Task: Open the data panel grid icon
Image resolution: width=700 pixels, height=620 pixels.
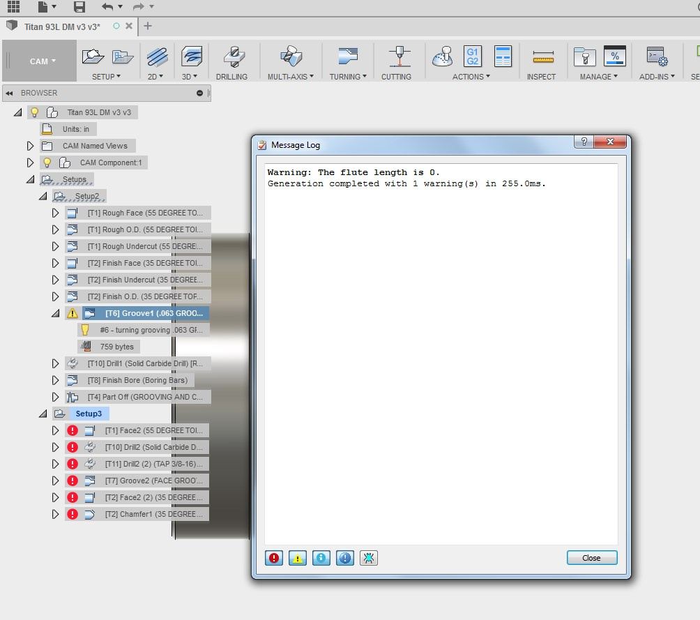Action: pos(13,7)
